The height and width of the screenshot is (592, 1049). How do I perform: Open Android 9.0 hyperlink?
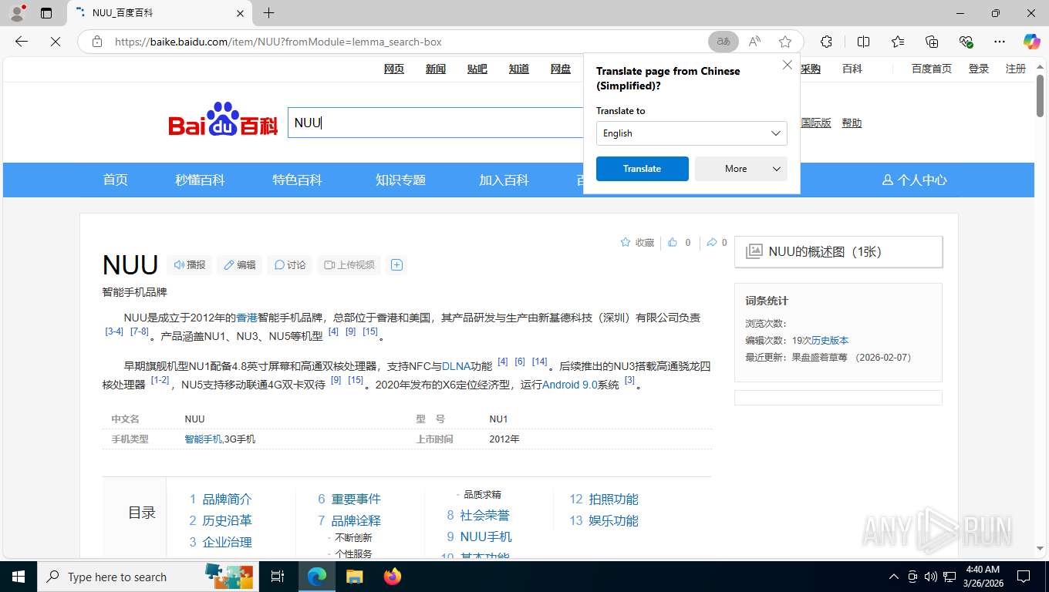569,384
